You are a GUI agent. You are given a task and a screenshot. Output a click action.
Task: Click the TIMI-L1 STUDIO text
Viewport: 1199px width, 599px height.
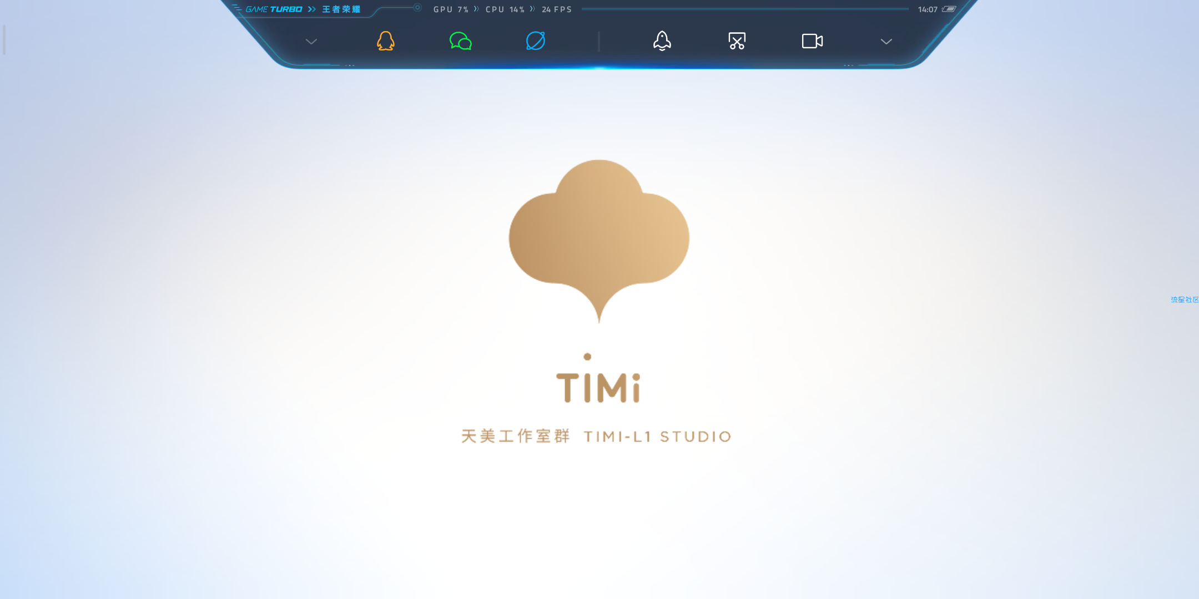click(658, 436)
